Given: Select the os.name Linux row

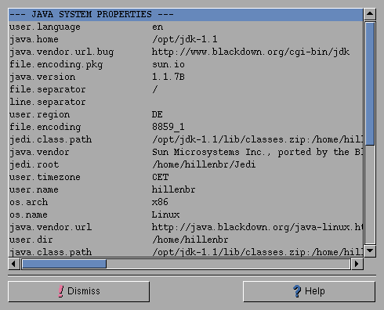Looking at the screenshot, I should click(x=186, y=214).
